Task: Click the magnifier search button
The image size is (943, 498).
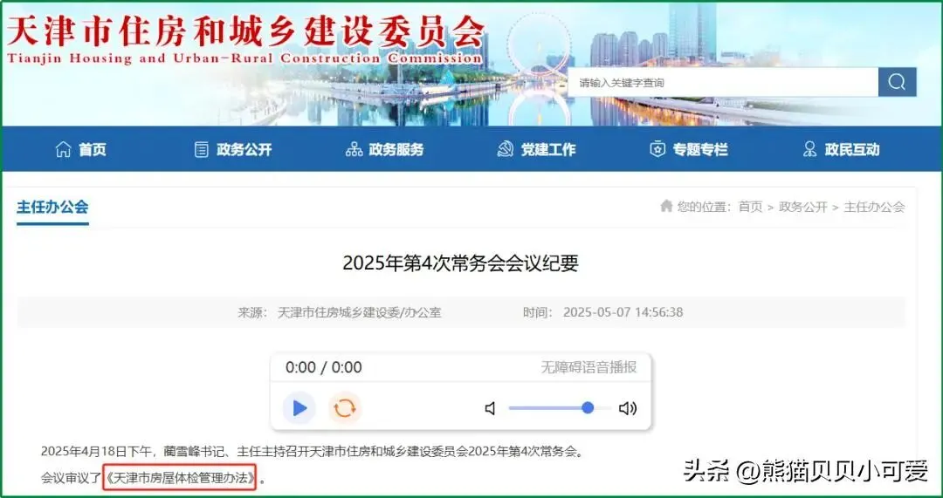Action: (x=897, y=82)
